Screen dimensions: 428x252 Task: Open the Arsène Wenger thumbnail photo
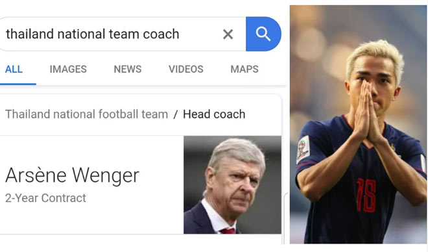click(232, 184)
